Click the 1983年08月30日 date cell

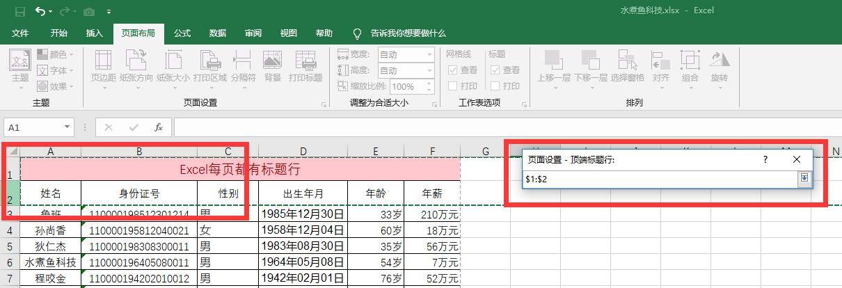click(303, 246)
